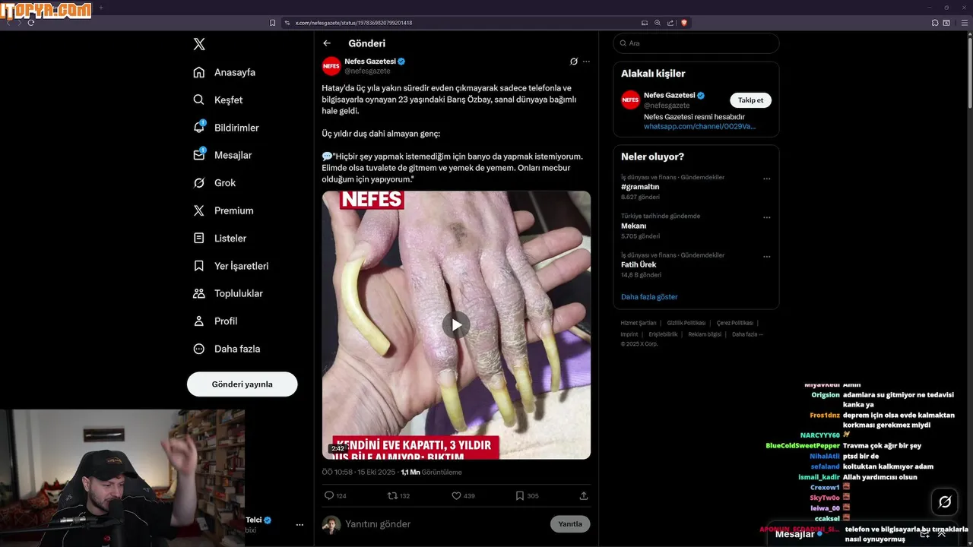Open Keşfet from the sidebar

[219, 100]
